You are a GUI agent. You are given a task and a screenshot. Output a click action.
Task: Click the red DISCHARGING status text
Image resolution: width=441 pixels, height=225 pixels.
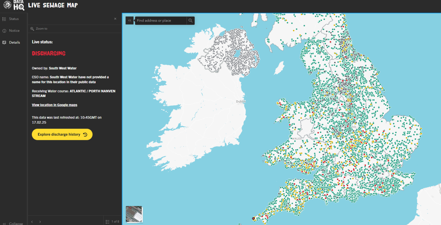click(49, 53)
